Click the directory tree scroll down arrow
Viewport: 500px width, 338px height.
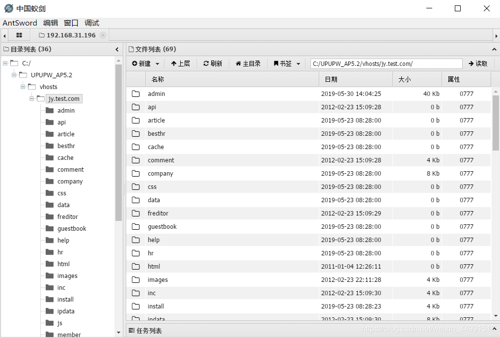(x=119, y=333)
